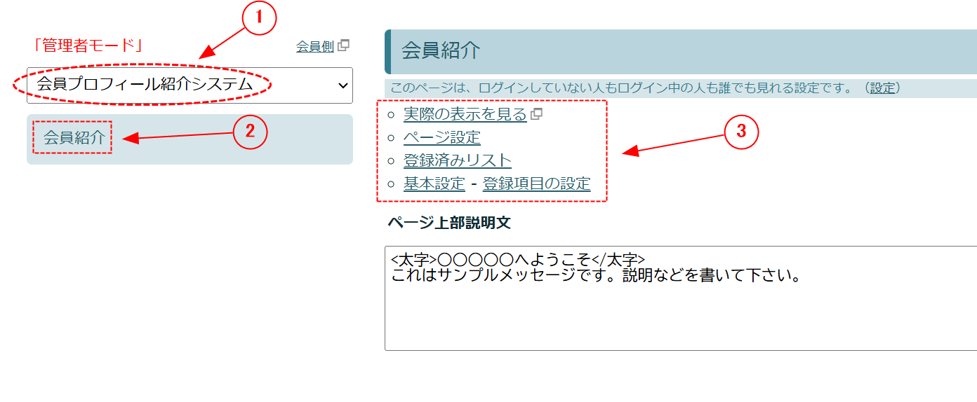Viewport: 977px width, 402px height.
Task: Click the external-link icon beside 会員側
Action: tap(343, 46)
